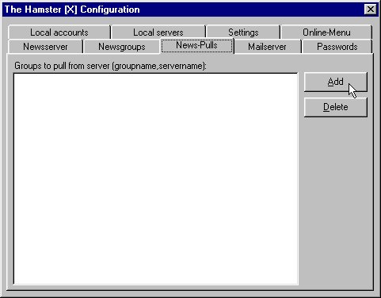Click the Delete button
This screenshot has width=381, height=298.
tap(336, 107)
